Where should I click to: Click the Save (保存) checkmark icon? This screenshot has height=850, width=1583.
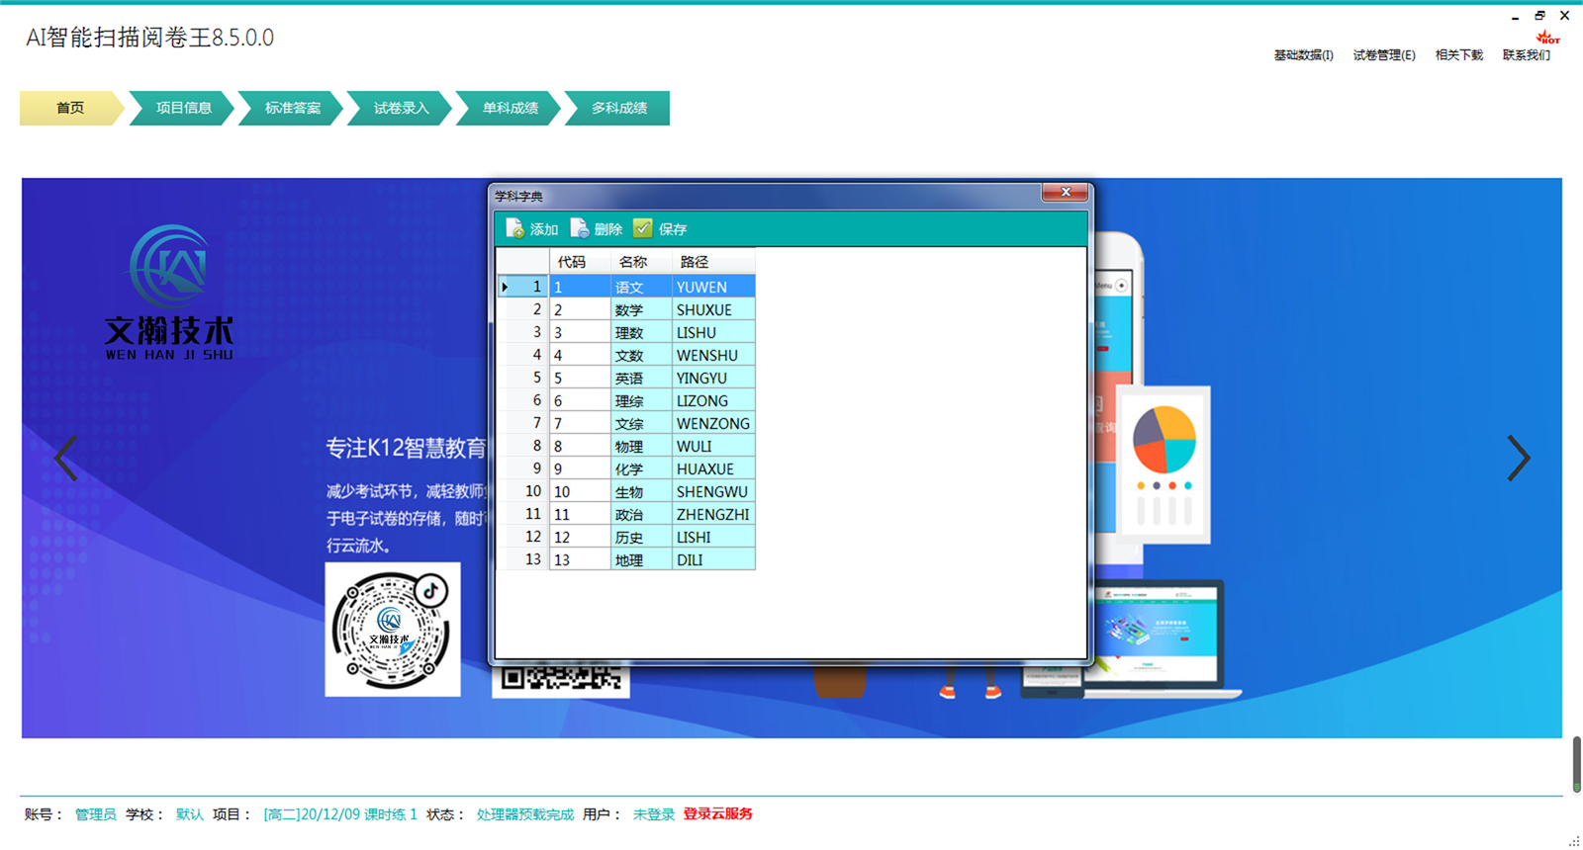click(643, 228)
